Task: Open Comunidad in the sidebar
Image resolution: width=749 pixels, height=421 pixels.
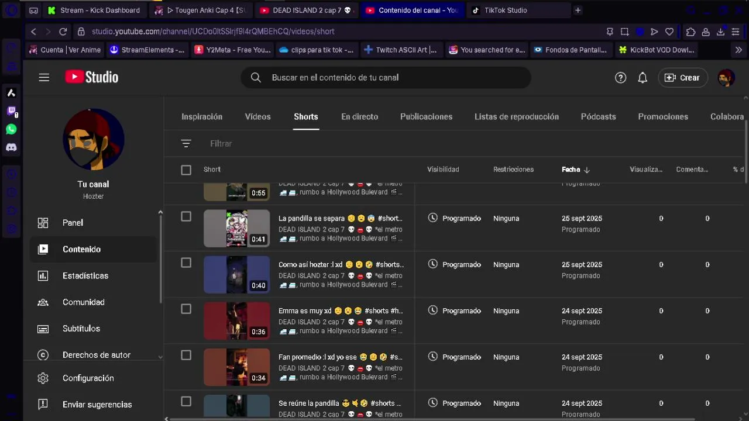Action: (94, 302)
